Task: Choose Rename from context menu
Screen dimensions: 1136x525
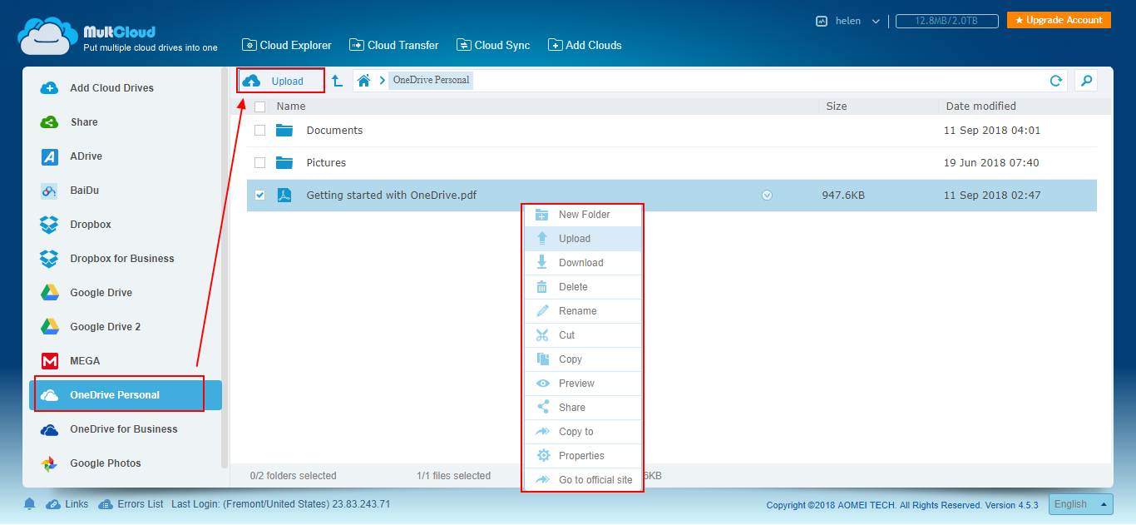Action: coord(583,311)
